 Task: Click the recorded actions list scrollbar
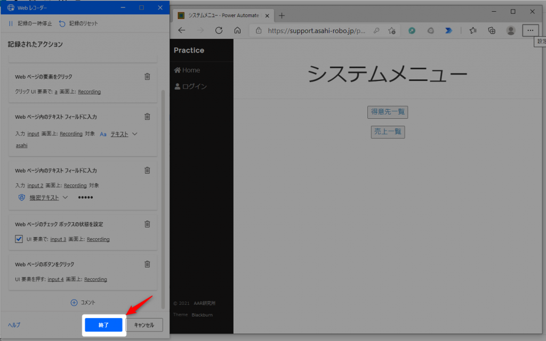pyautogui.click(x=163, y=199)
